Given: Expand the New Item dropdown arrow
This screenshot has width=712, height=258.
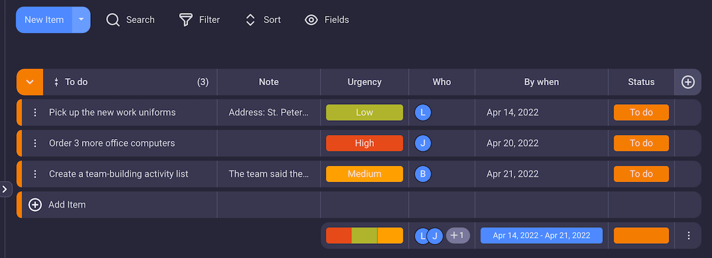Looking at the screenshot, I should coord(81,20).
